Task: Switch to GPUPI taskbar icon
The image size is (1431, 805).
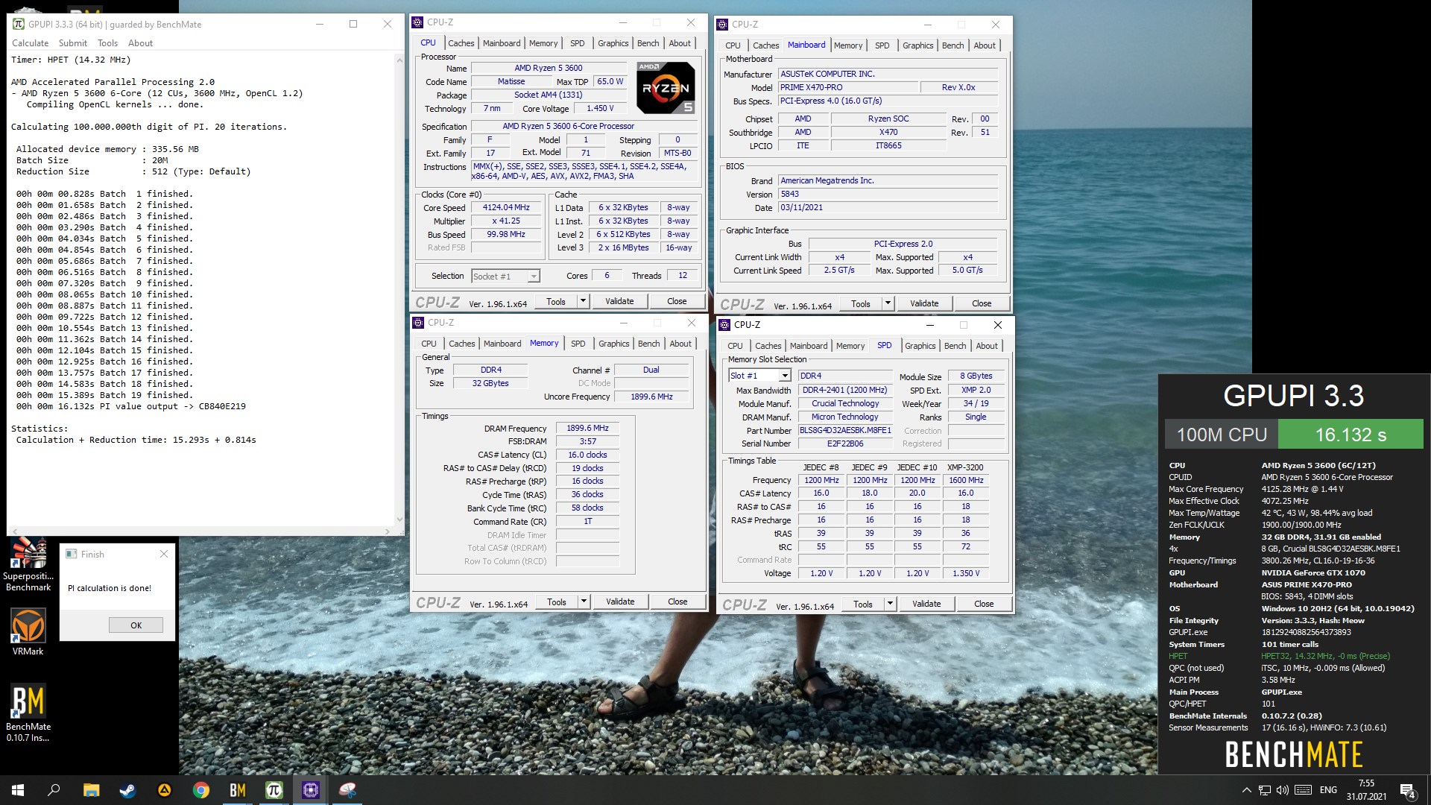Action: 274,790
